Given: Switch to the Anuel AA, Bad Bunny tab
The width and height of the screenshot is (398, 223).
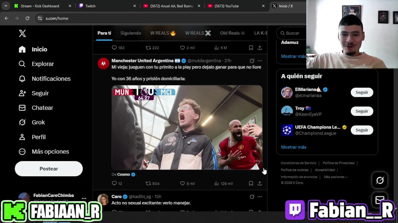Looking at the screenshot, I should click(171, 6).
